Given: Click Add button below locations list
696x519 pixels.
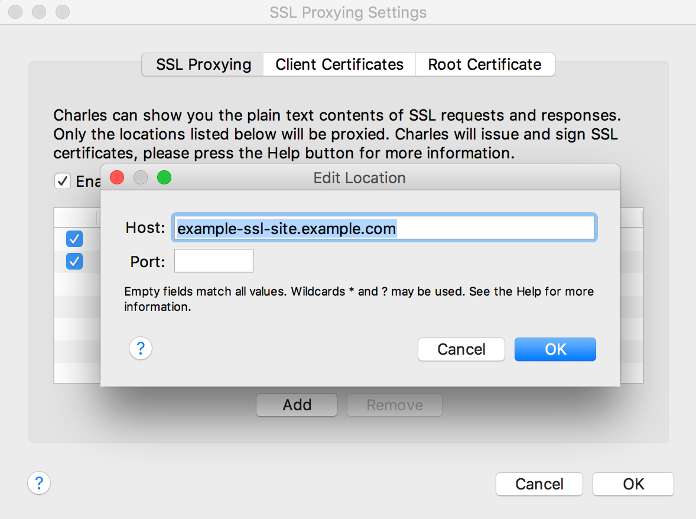Looking at the screenshot, I should (x=297, y=405).
